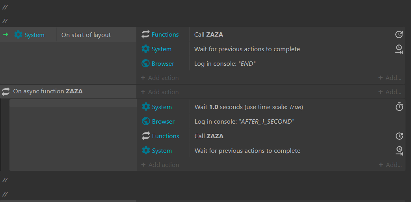Click Add action under last Wait for previous actions
This screenshot has width=411, height=202.
pyautogui.click(x=160, y=165)
